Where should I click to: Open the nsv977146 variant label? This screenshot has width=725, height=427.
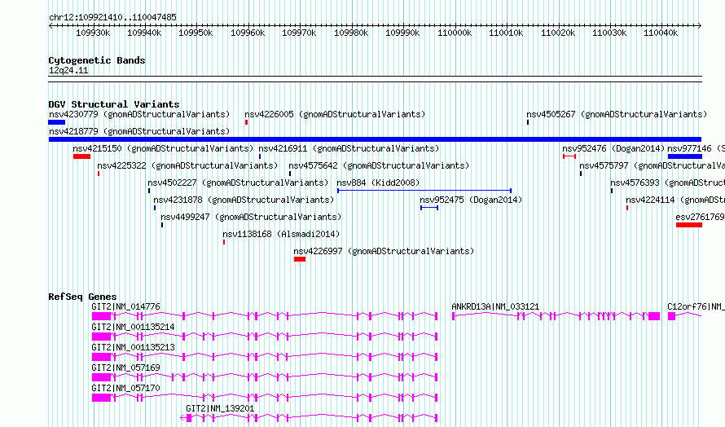tap(696, 148)
